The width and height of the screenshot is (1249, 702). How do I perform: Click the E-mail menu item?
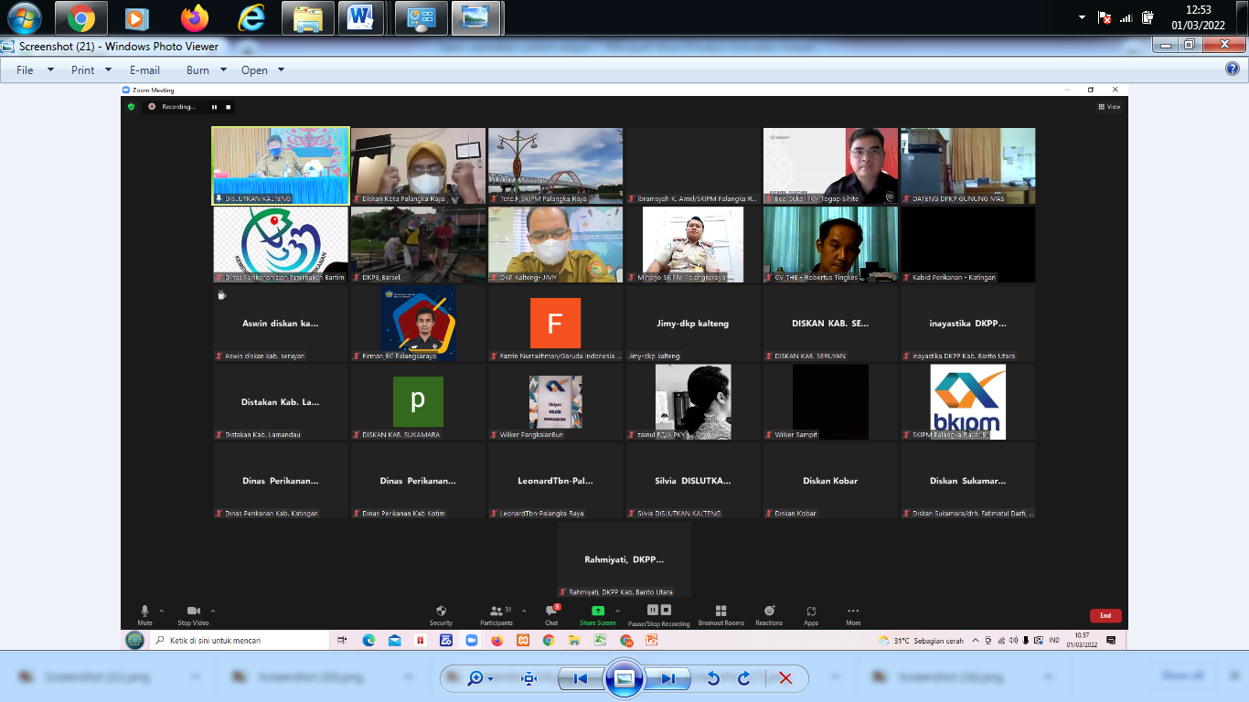click(144, 70)
